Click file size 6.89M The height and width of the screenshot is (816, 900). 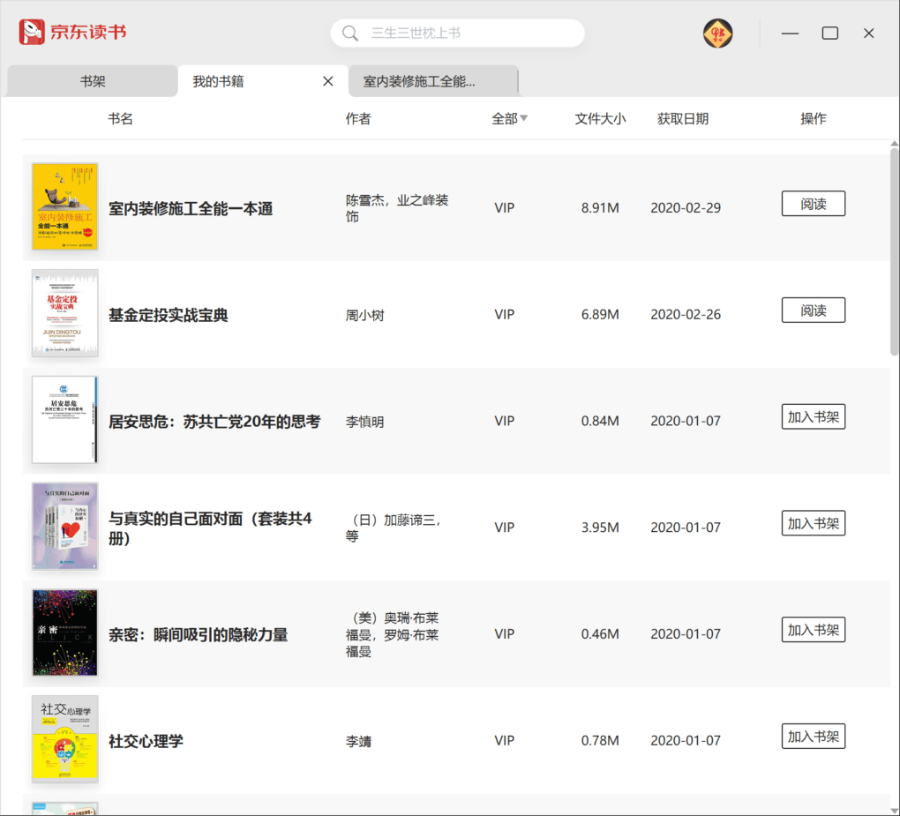[600, 314]
